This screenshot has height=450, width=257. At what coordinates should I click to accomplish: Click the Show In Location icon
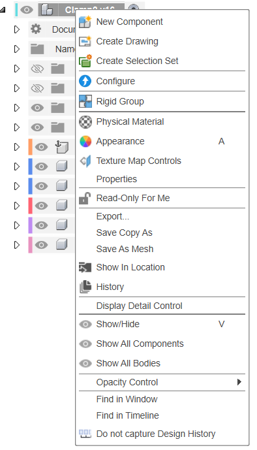(x=85, y=267)
